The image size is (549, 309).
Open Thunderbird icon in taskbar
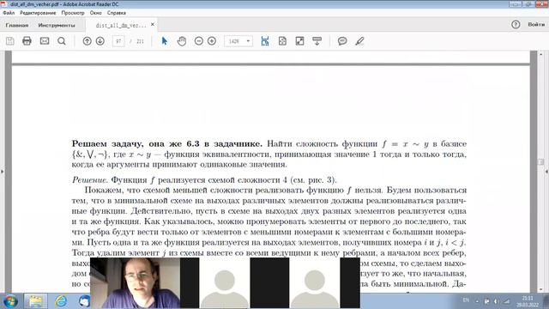pyautogui.click(x=85, y=301)
